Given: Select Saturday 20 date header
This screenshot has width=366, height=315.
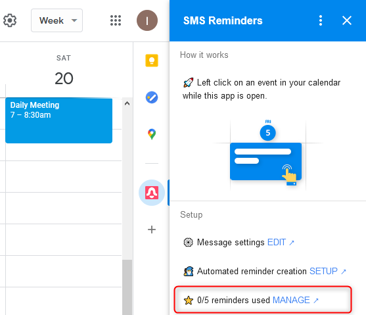Looking at the screenshot, I should [64, 71].
